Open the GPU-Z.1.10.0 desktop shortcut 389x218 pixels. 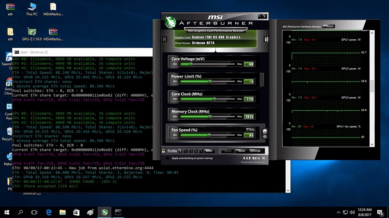coord(32,34)
